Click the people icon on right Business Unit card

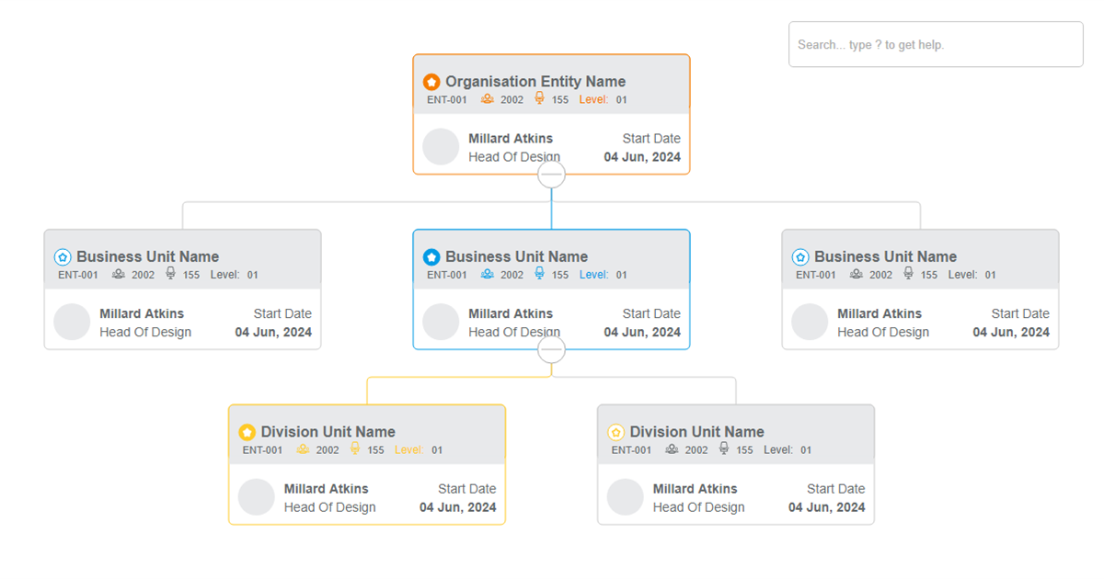point(856,274)
